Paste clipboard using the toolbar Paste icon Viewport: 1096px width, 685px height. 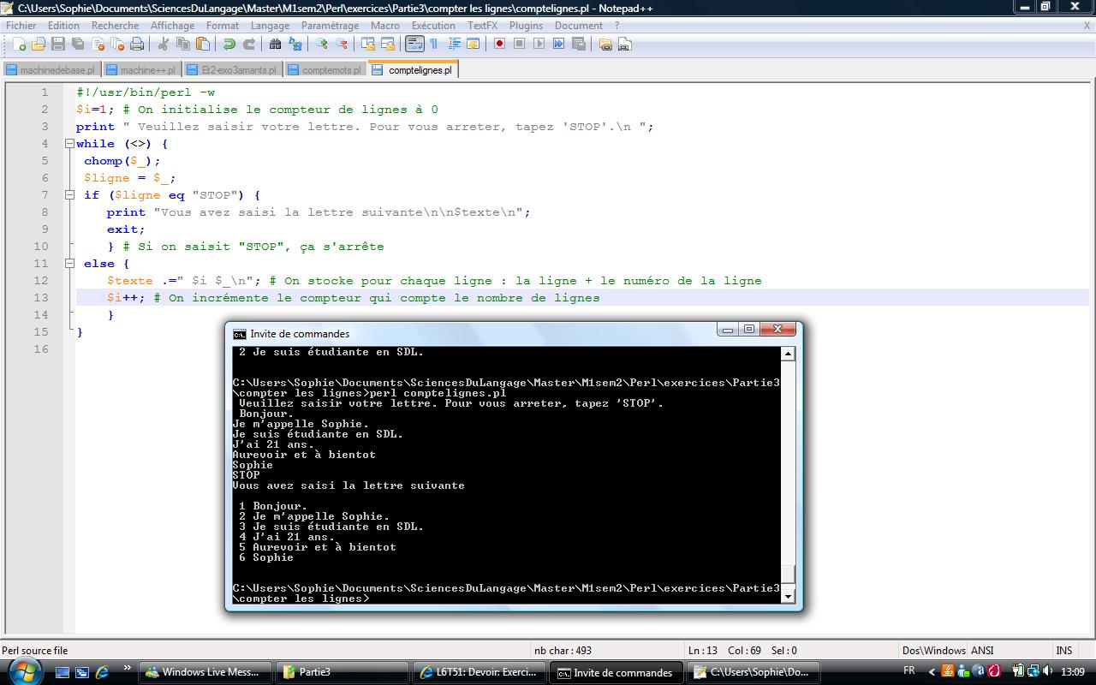[x=203, y=44]
